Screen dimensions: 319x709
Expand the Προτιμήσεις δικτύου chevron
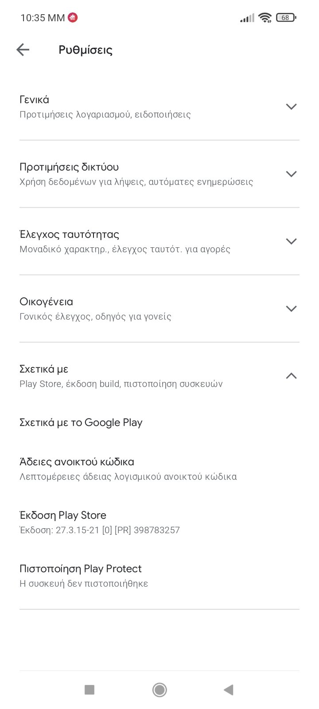(x=291, y=174)
